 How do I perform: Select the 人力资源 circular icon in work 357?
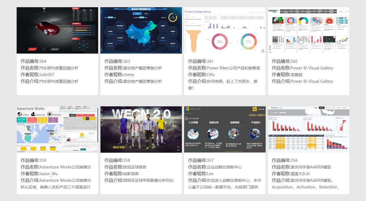click(x=193, y=134)
